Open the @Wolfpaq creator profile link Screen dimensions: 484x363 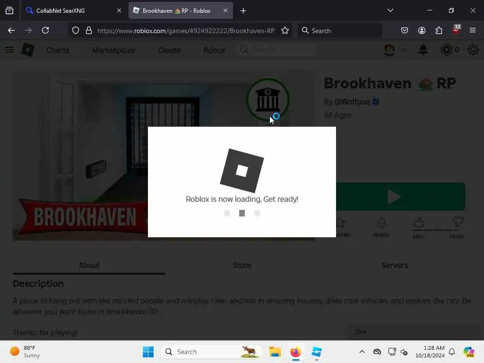click(352, 102)
